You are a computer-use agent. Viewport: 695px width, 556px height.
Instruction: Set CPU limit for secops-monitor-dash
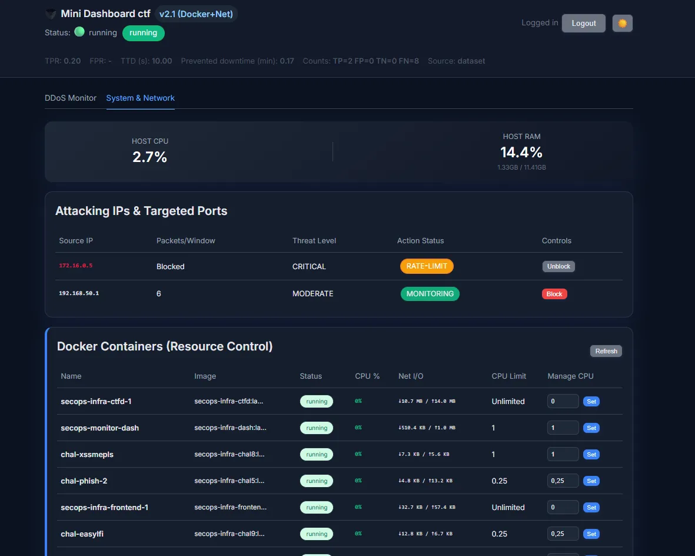click(591, 428)
